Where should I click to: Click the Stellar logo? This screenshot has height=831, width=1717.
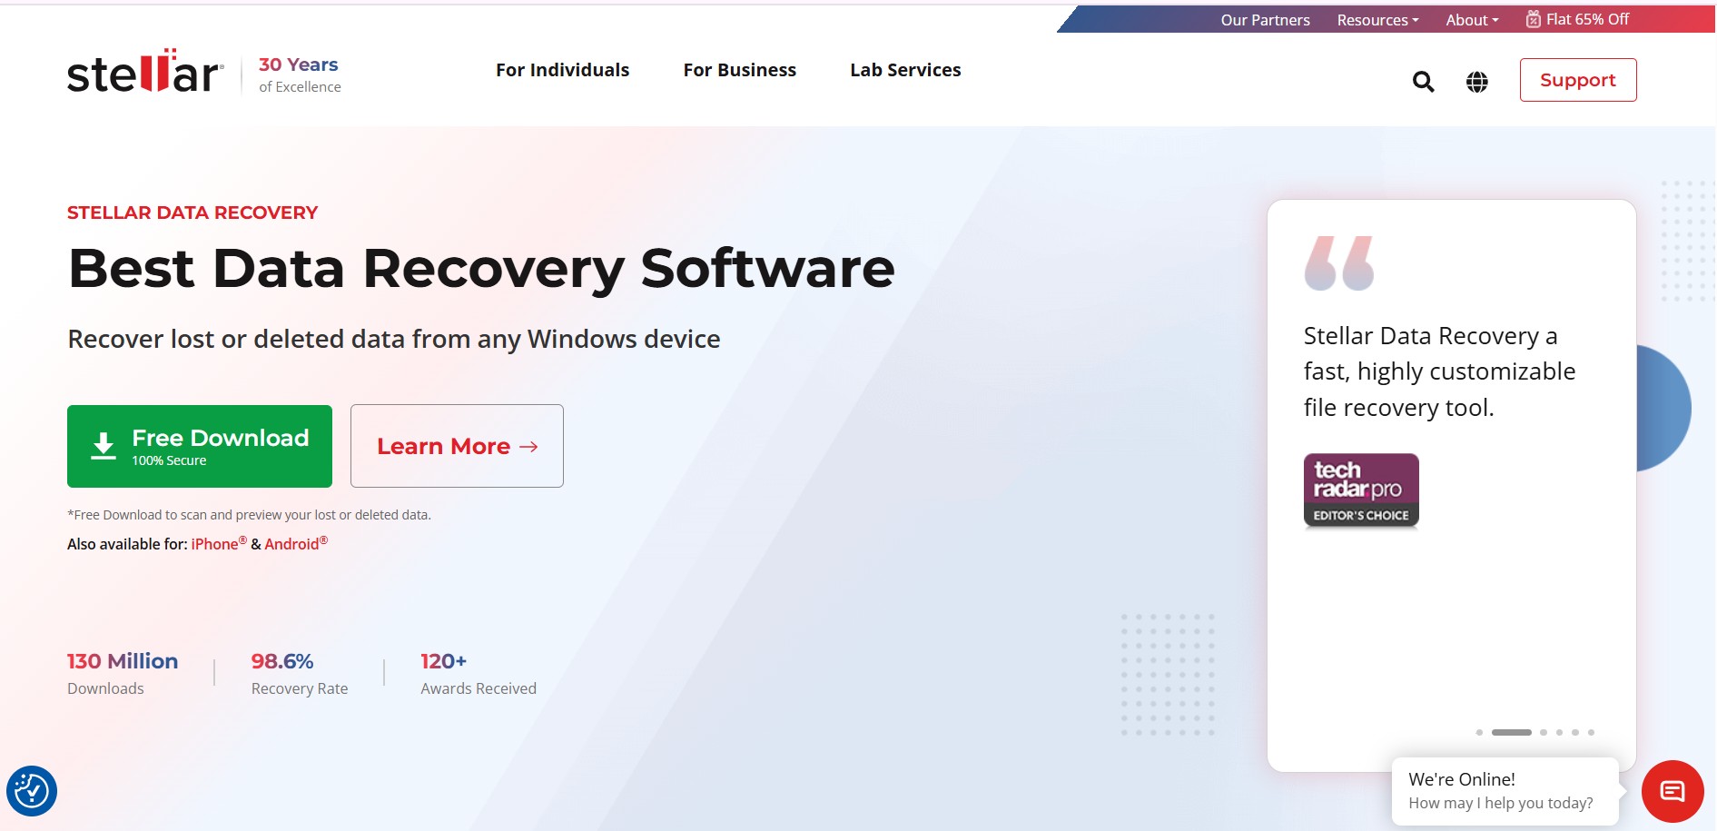pyautogui.click(x=145, y=73)
